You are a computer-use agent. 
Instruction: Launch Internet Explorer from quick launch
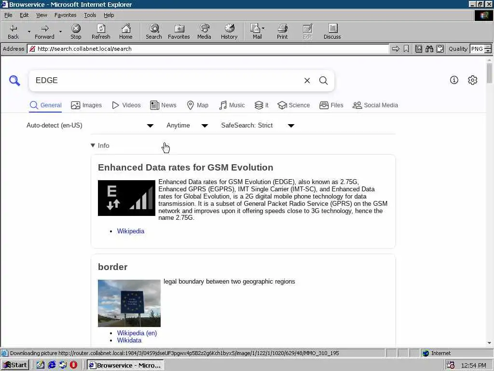coord(52,365)
